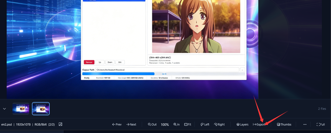Collapse the thumbnail strip with the chevron

pos(4,109)
